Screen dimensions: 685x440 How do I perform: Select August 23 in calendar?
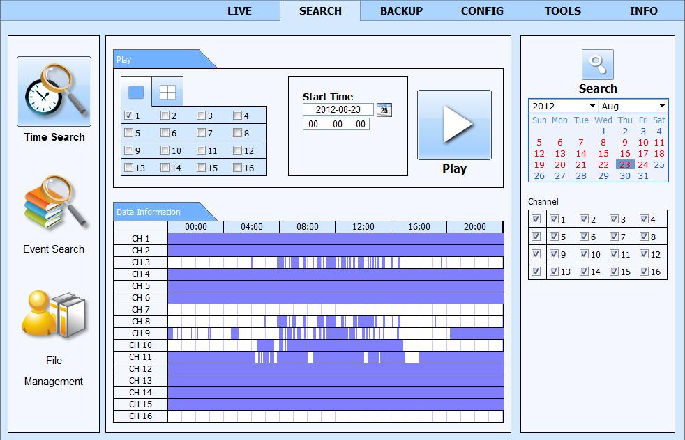click(x=625, y=165)
